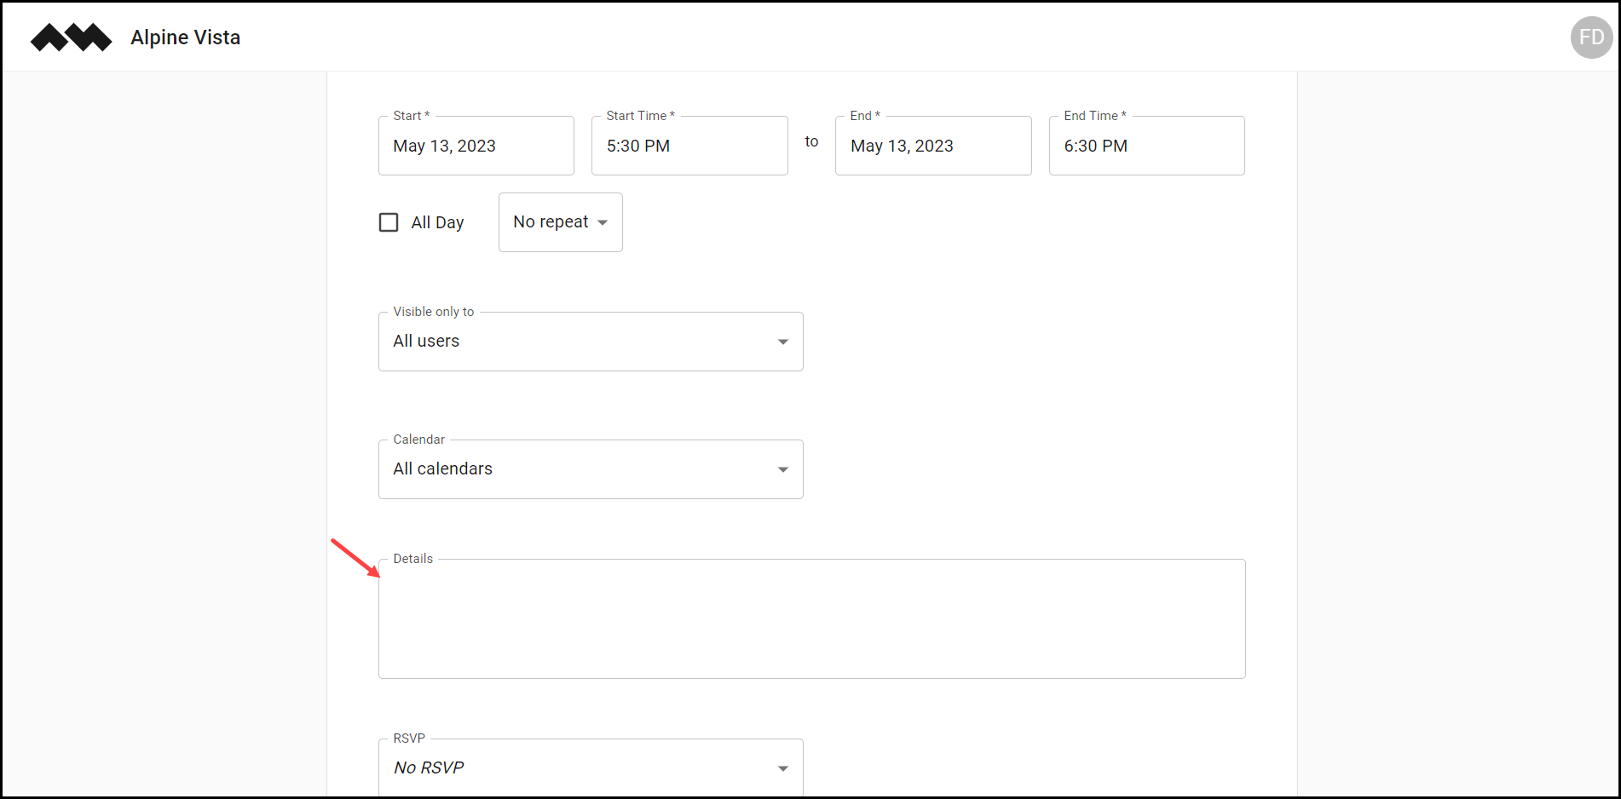Open the No repeat dropdown
The height and width of the screenshot is (799, 1621).
[x=561, y=222]
